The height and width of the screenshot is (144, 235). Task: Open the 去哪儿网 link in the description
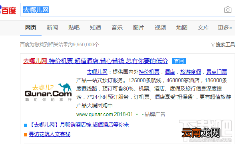pyautogui.click(x=97, y=72)
